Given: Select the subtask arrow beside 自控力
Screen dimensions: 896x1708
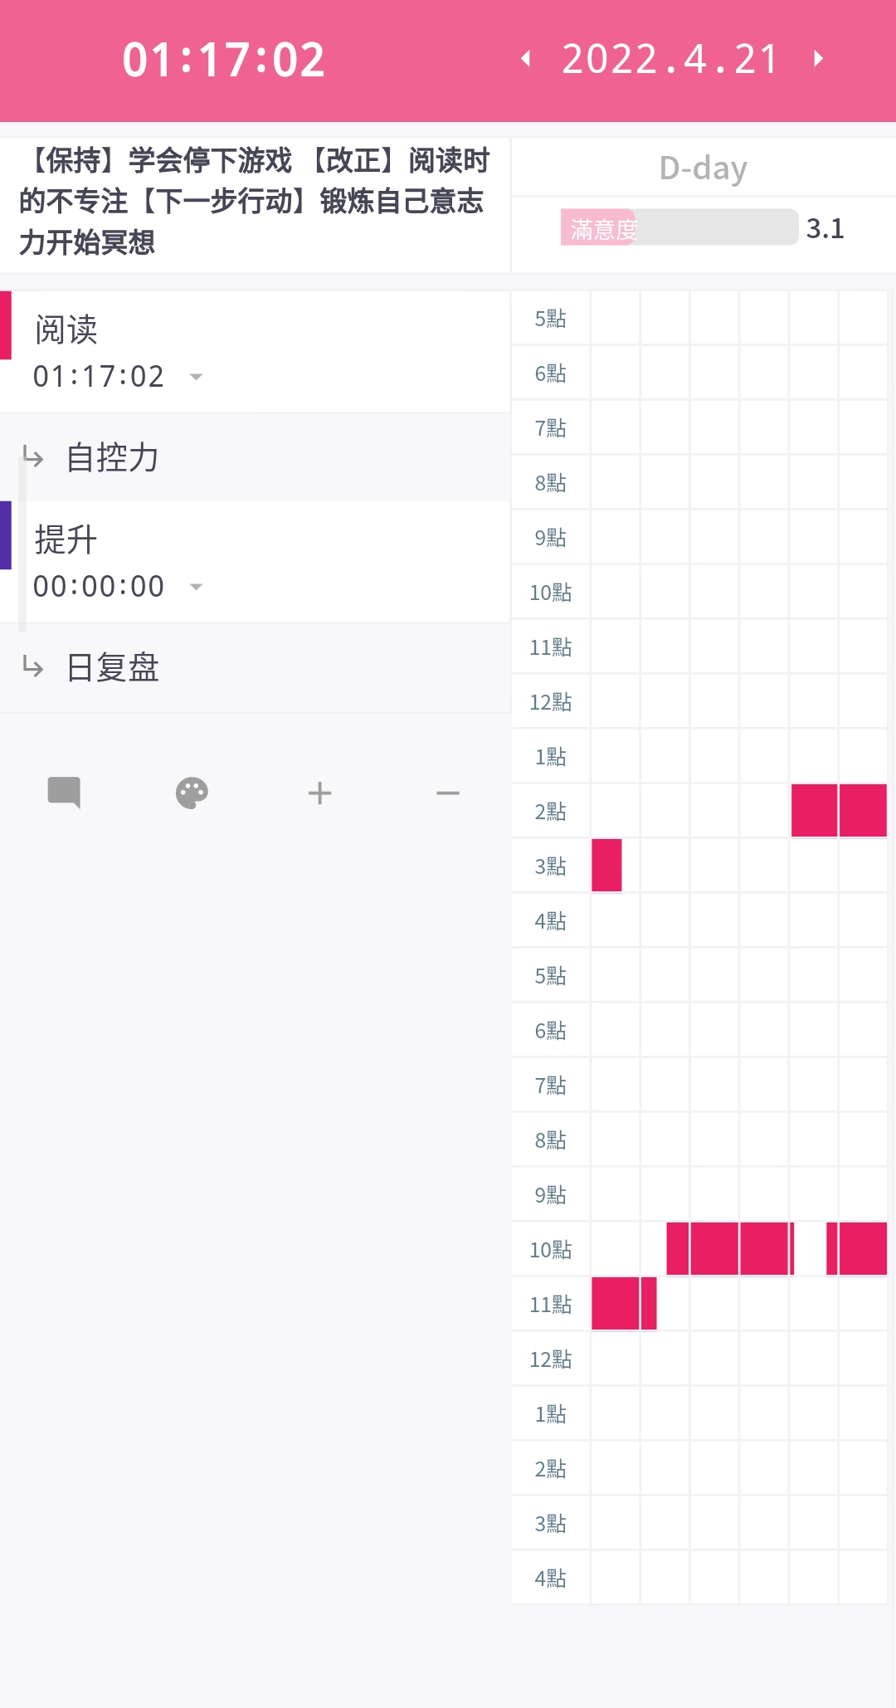Looking at the screenshot, I should 33,456.
